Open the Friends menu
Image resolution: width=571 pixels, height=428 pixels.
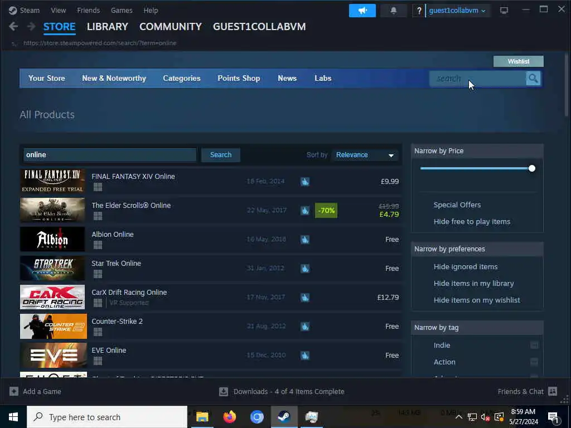88,10
